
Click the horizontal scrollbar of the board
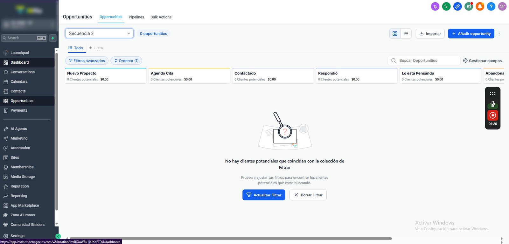(x=231, y=238)
